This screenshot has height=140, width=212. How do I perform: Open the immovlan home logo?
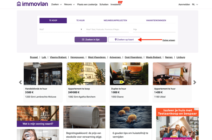[x=32, y=4]
